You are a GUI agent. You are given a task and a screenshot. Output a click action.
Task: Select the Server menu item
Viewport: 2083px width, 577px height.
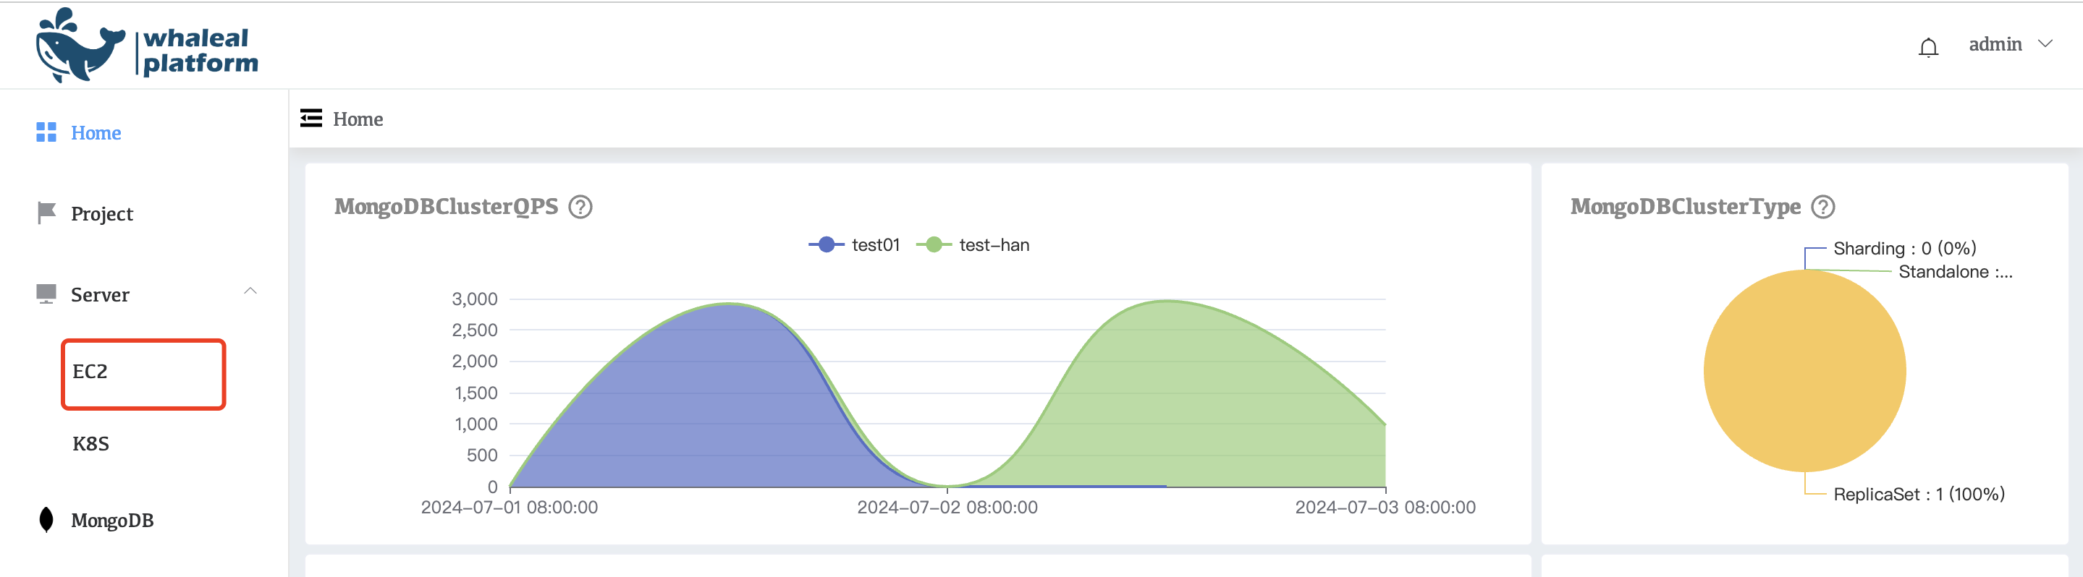pos(101,294)
